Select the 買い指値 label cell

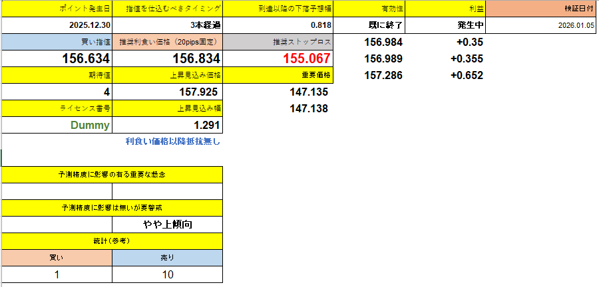[57, 42]
